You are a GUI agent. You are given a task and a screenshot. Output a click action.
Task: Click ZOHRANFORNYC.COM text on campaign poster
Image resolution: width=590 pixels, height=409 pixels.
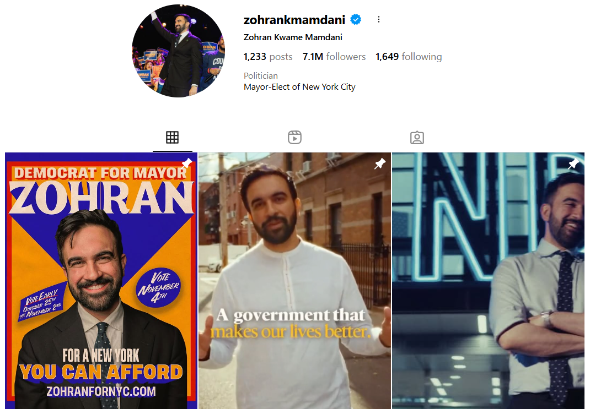pos(101,391)
